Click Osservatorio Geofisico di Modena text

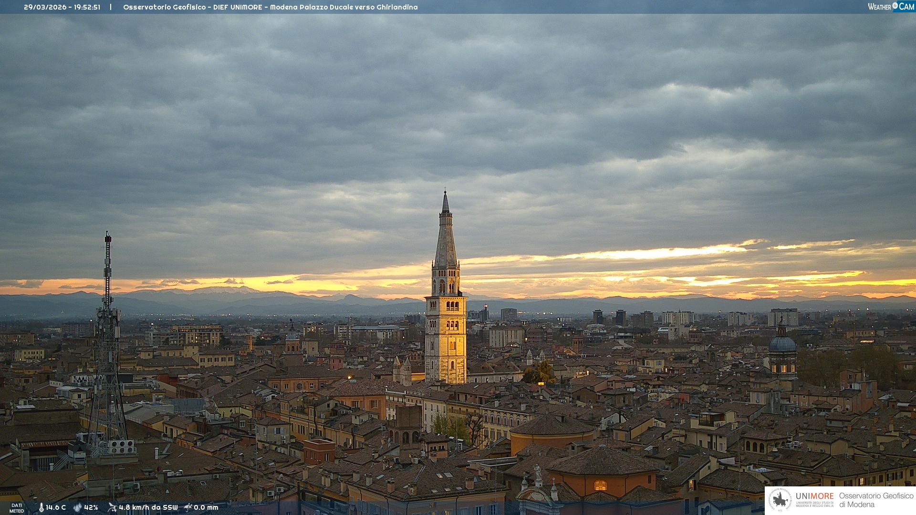point(876,500)
